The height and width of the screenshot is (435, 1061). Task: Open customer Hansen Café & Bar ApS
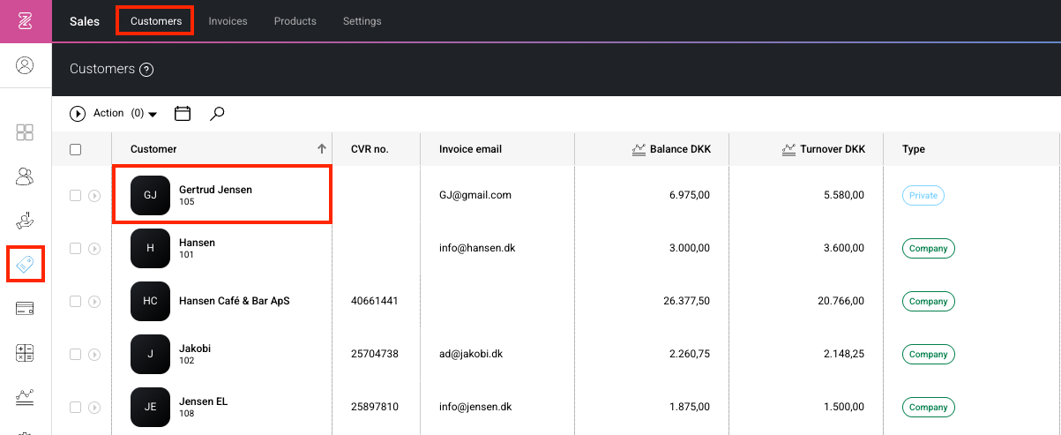(235, 301)
